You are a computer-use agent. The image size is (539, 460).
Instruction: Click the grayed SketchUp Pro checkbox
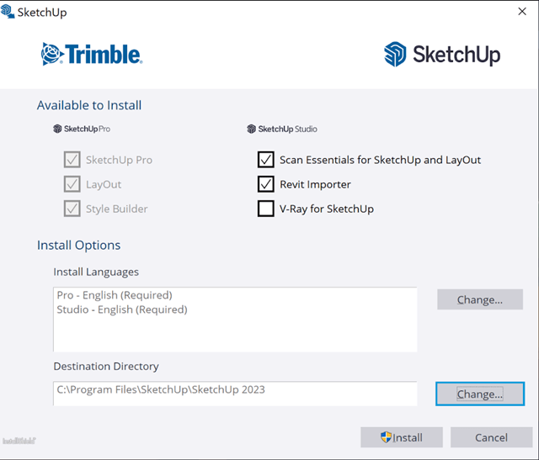click(72, 160)
